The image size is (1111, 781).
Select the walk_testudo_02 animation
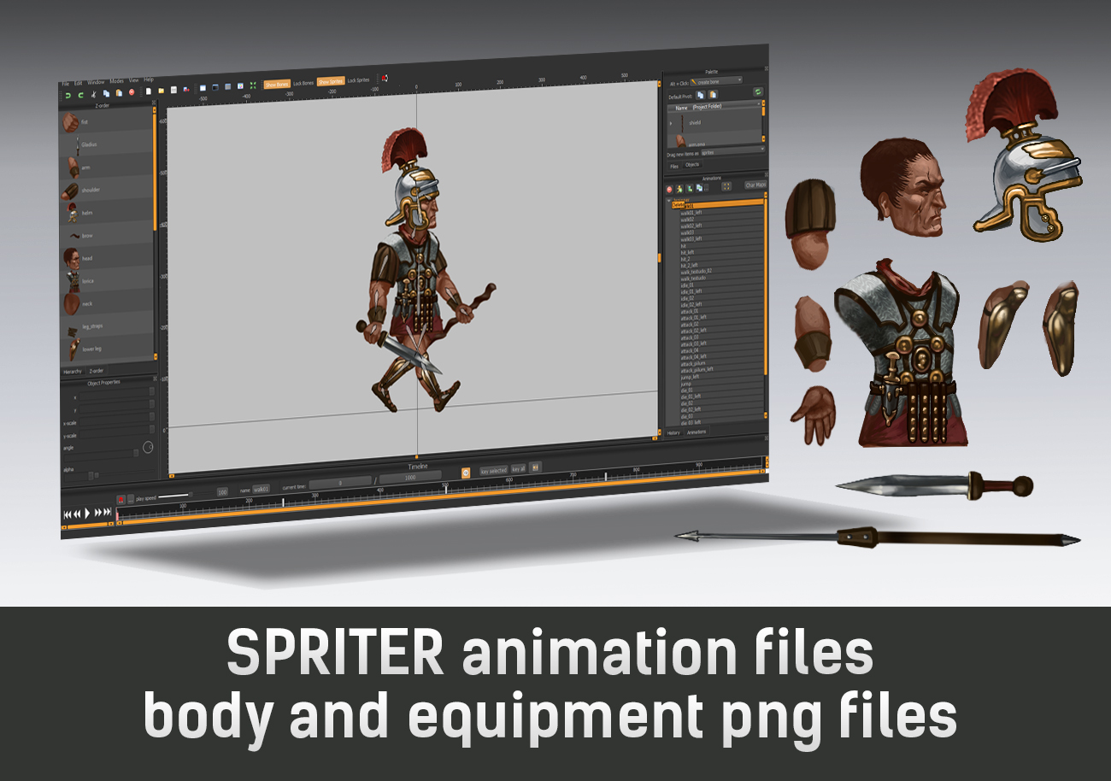721,271
